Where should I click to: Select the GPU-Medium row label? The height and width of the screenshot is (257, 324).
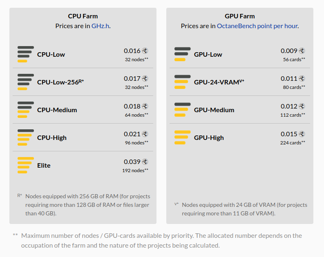tap(214, 110)
